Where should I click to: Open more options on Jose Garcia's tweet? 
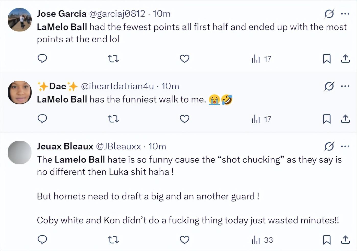[x=345, y=14]
